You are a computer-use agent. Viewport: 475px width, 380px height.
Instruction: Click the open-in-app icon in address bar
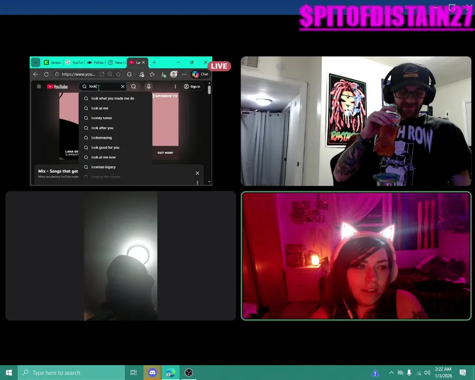pos(102,74)
